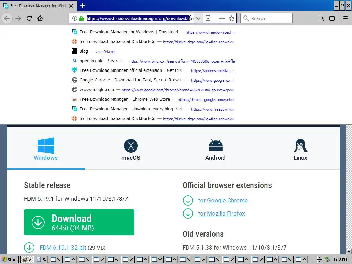
Task: Bookmark this page with the star
Action: click(x=232, y=18)
